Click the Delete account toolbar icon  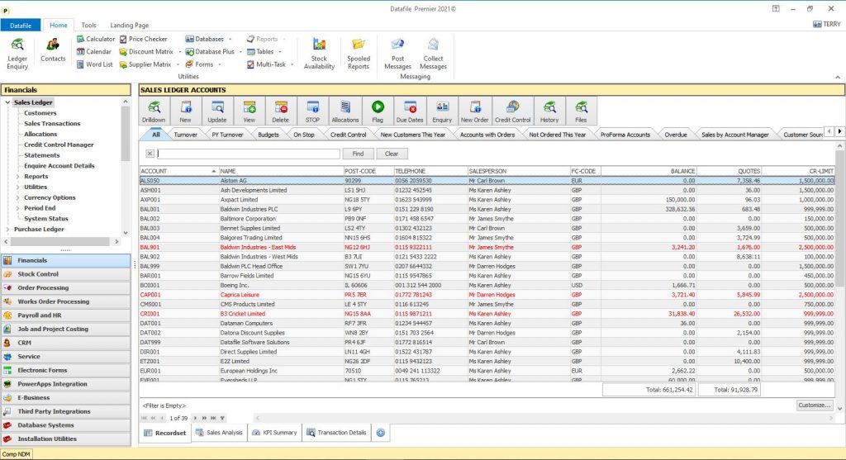point(280,111)
